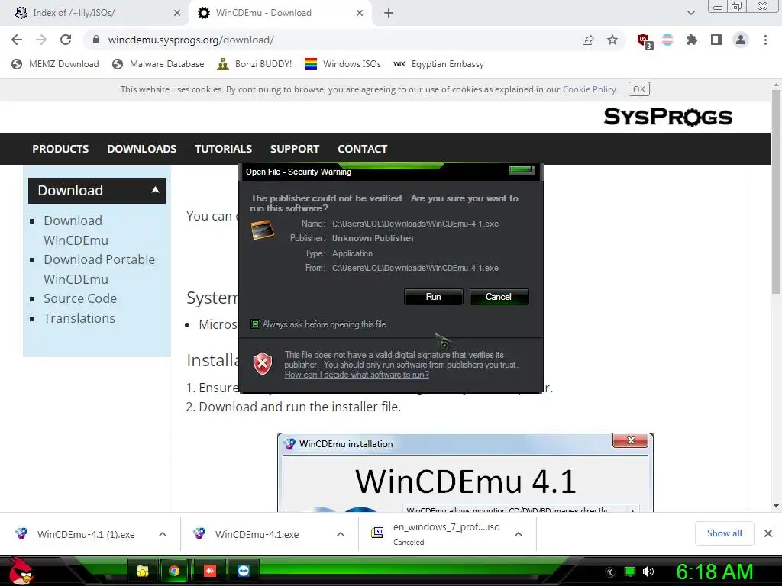
Task: Click the volume speaker tray icon
Action: [x=648, y=572]
